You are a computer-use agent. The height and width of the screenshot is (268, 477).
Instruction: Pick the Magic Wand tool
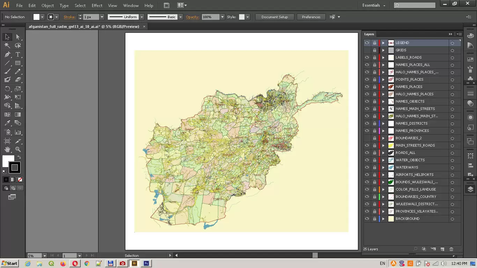pyautogui.click(x=7, y=46)
